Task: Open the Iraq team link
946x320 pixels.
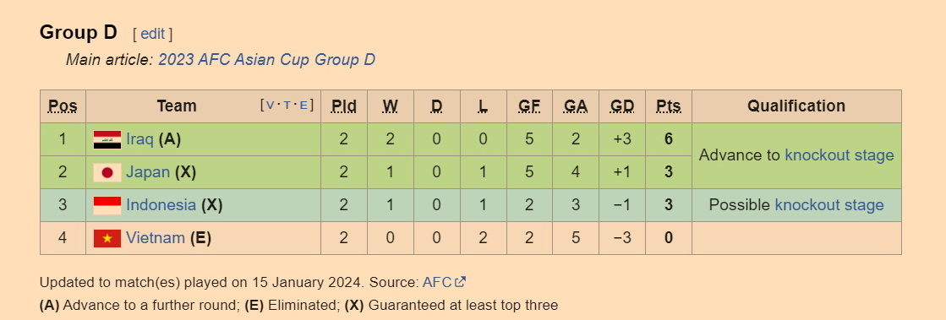Action: point(140,140)
